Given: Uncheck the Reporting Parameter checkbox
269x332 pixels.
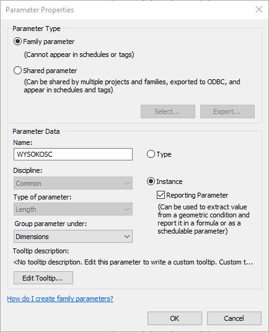Looking at the screenshot, I should pyautogui.click(x=161, y=194).
